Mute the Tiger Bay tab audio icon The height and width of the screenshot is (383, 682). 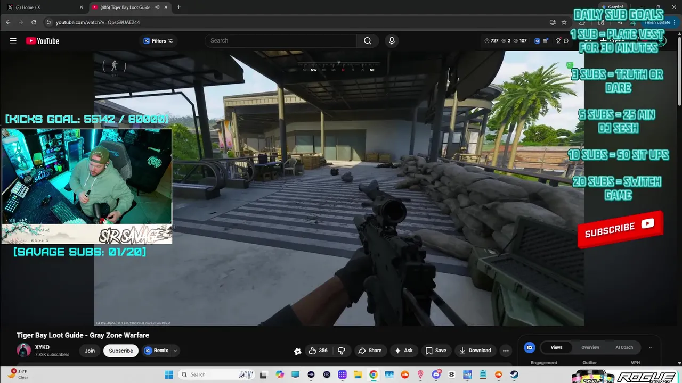pos(157,7)
